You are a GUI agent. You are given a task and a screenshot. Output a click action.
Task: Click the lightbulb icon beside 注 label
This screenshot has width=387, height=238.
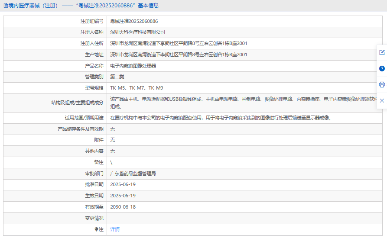pos(97,229)
